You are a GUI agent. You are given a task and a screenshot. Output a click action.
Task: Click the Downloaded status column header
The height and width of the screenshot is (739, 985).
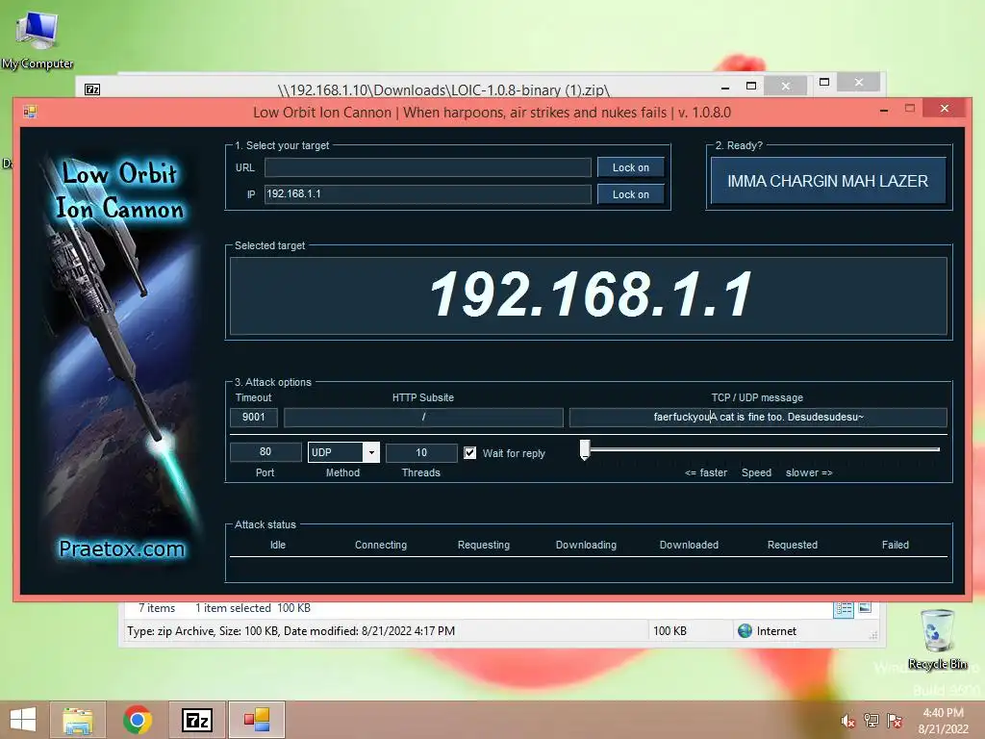click(689, 545)
